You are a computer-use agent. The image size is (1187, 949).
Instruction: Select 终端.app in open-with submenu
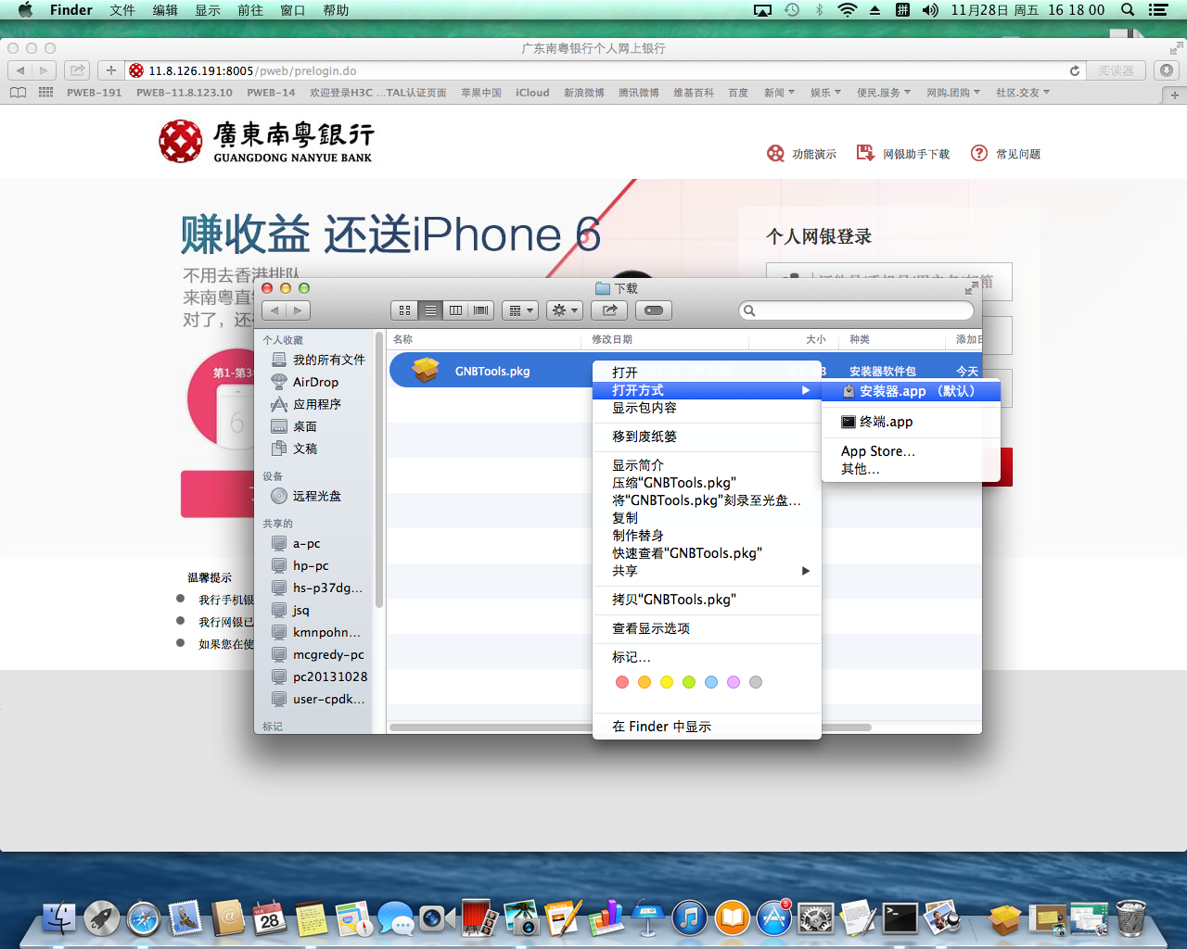pyautogui.click(x=911, y=422)
